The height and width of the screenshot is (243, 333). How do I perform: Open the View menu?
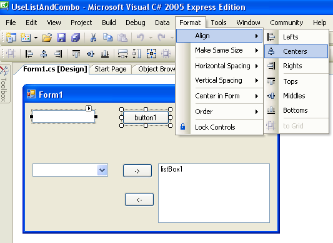tap(54, 23)
